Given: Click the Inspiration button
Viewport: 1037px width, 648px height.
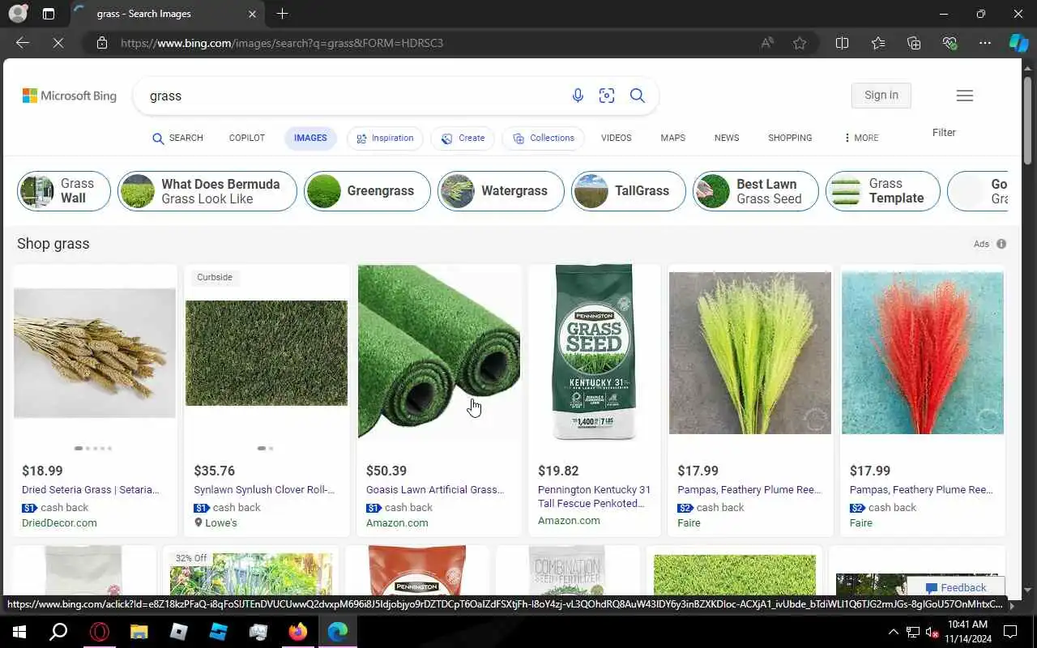Looking at the screenshot, I should point(385,138).
